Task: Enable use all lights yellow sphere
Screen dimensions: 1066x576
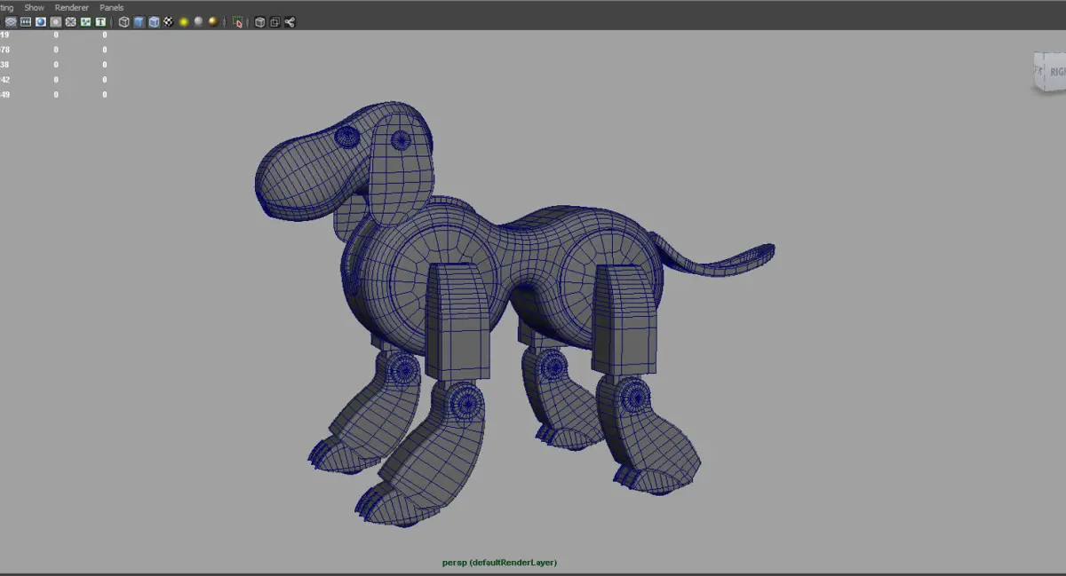Action: tap(184, 21)
